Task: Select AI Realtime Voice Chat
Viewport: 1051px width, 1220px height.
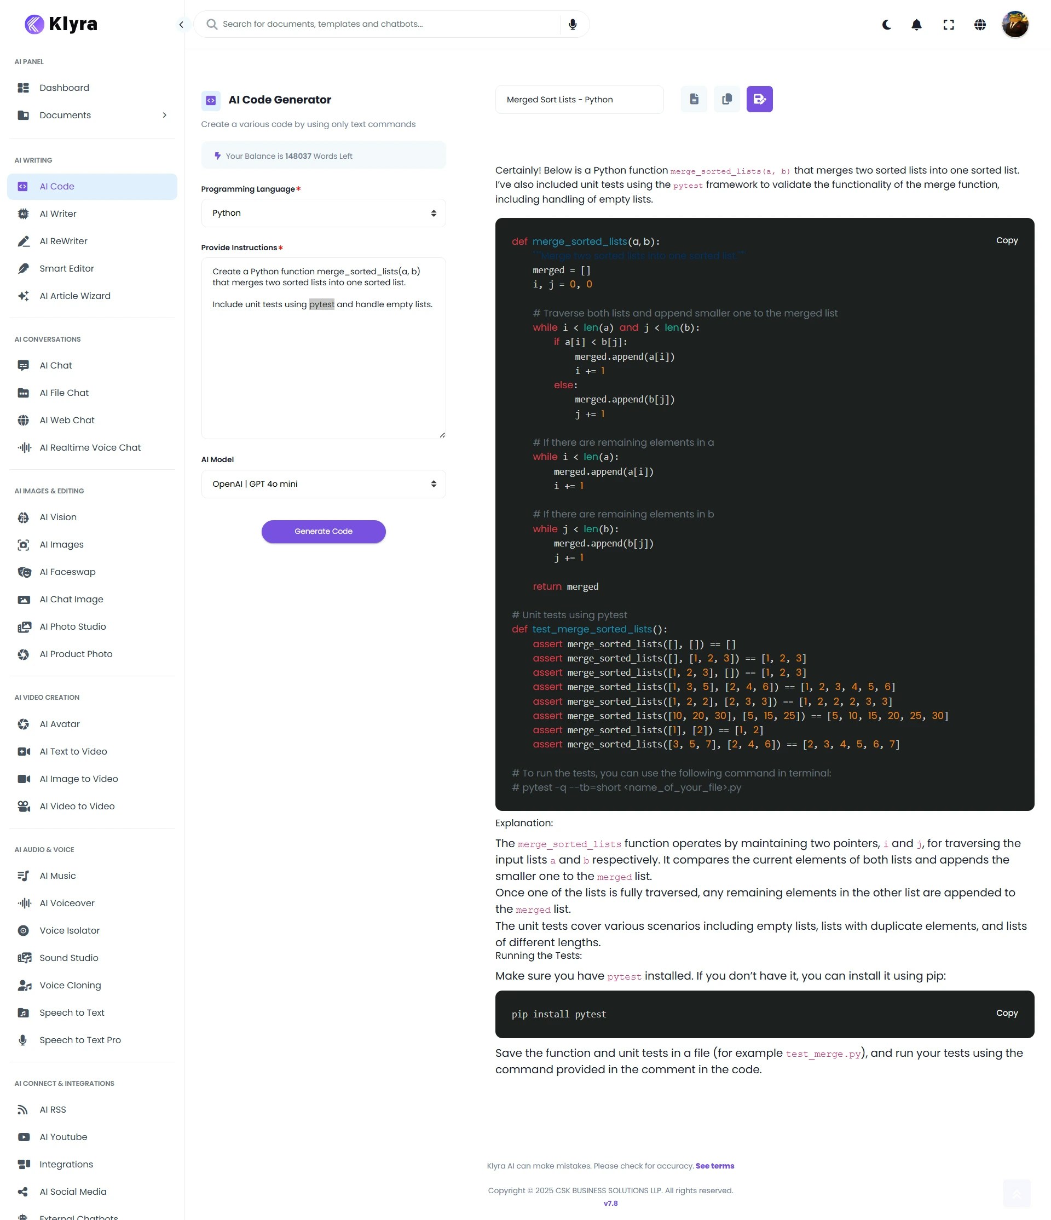Action: click(89, 447)
